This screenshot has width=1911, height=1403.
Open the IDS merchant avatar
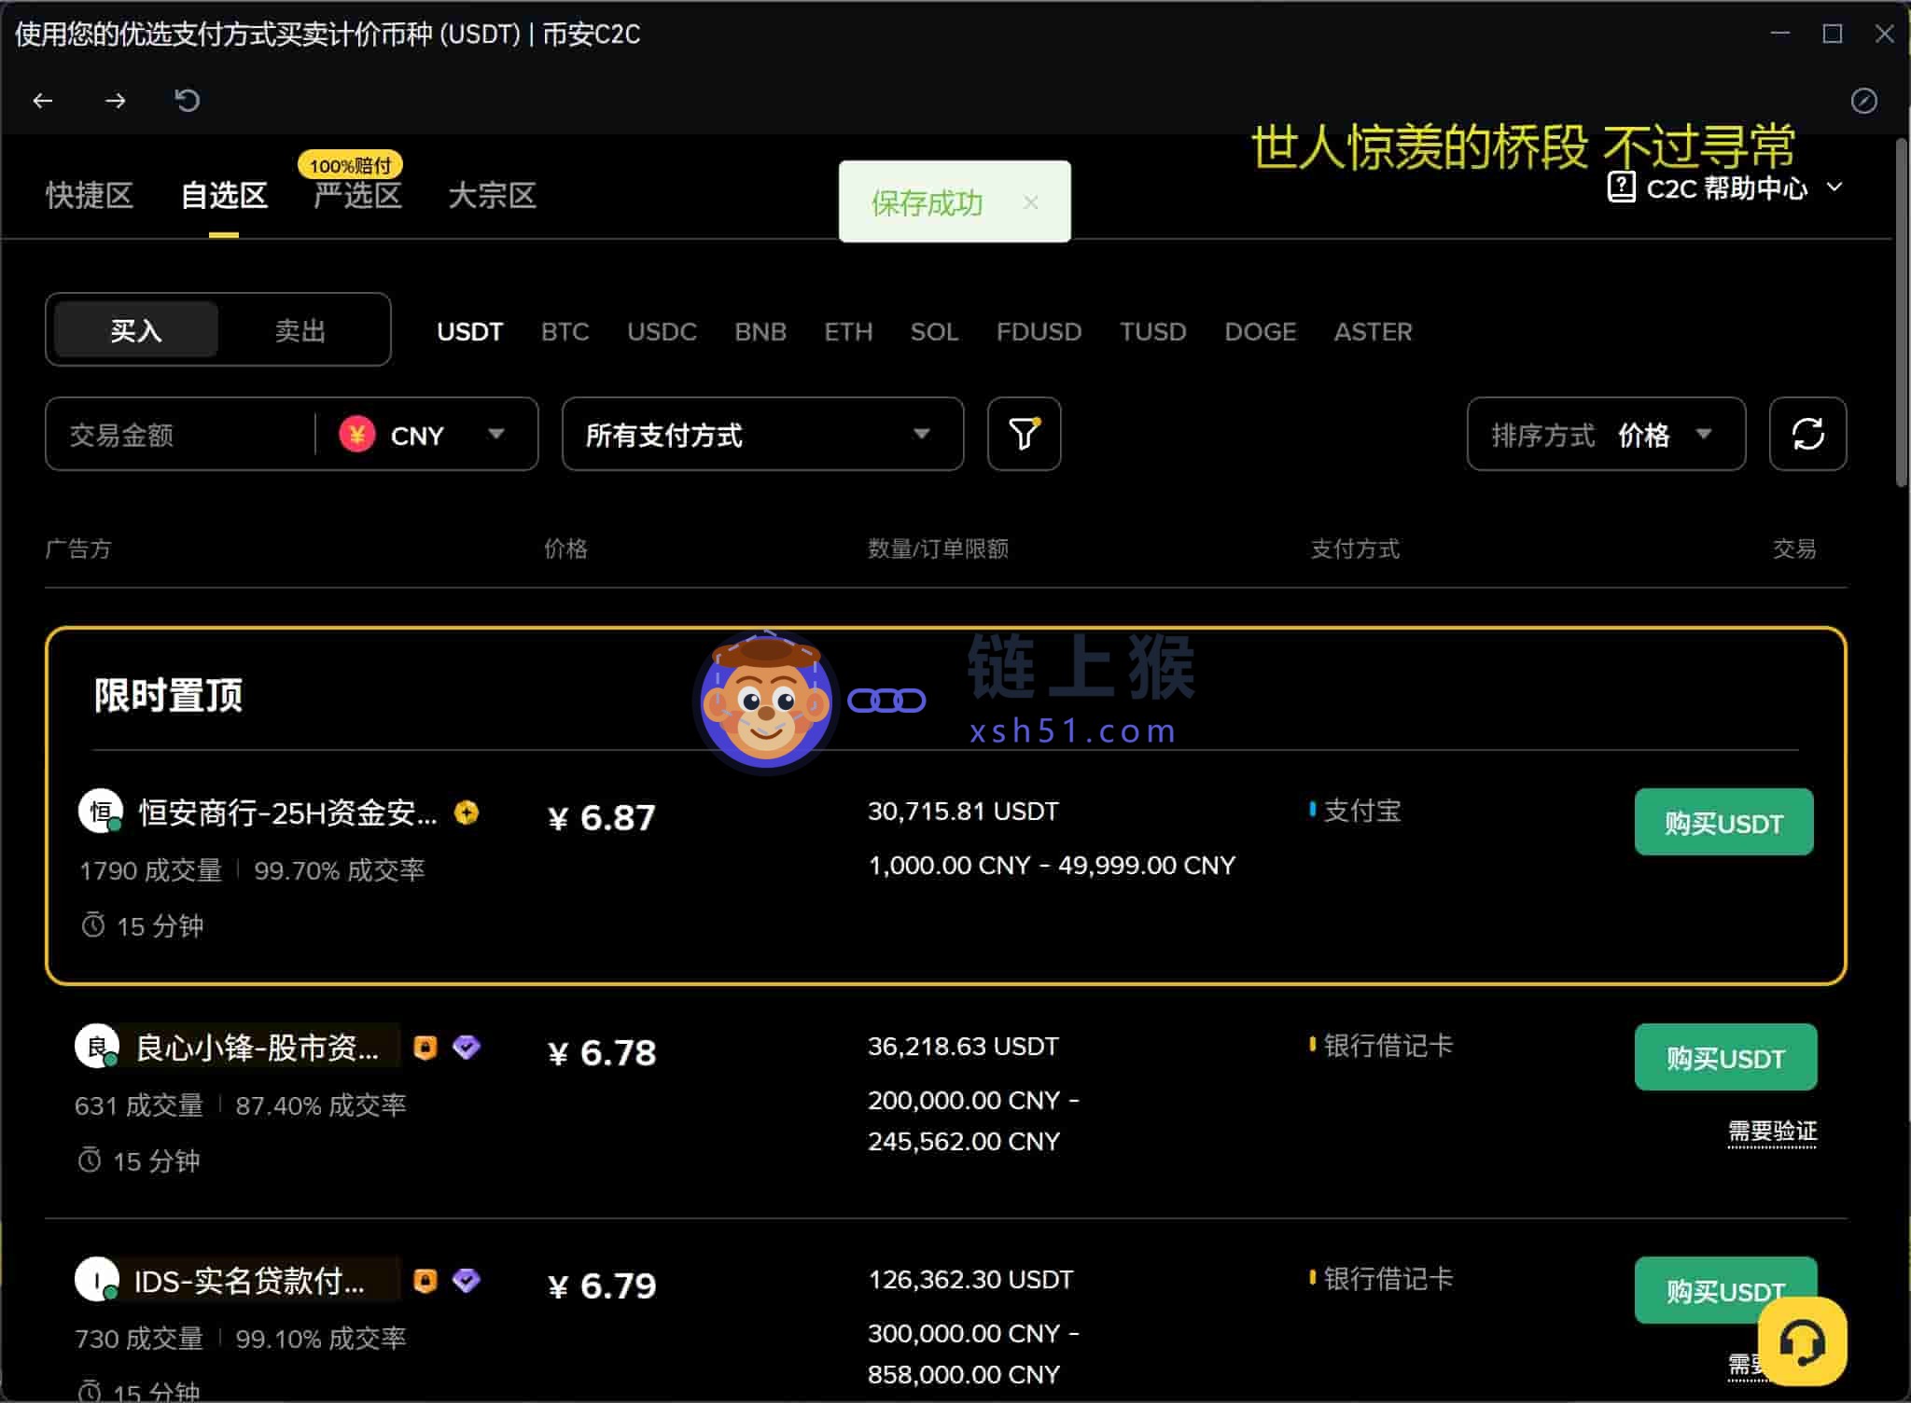click(96, 1279)
